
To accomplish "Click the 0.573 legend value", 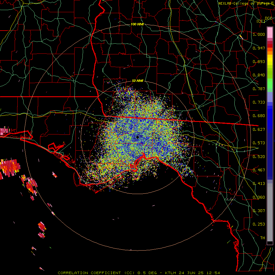I will click(x=259, y=143).
